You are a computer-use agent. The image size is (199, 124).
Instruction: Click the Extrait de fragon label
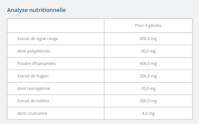point(33,76)
